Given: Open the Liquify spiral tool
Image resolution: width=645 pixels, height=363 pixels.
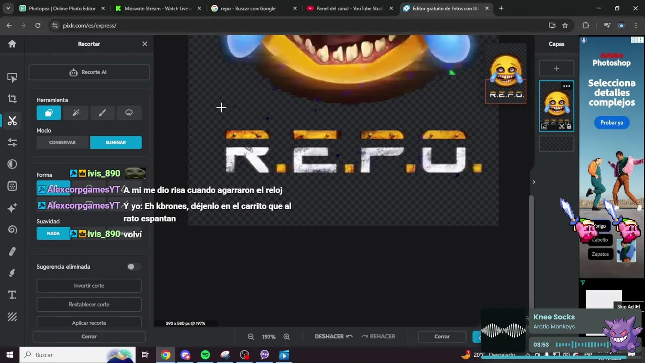Looking at the screenshot, I should (12, 229).
